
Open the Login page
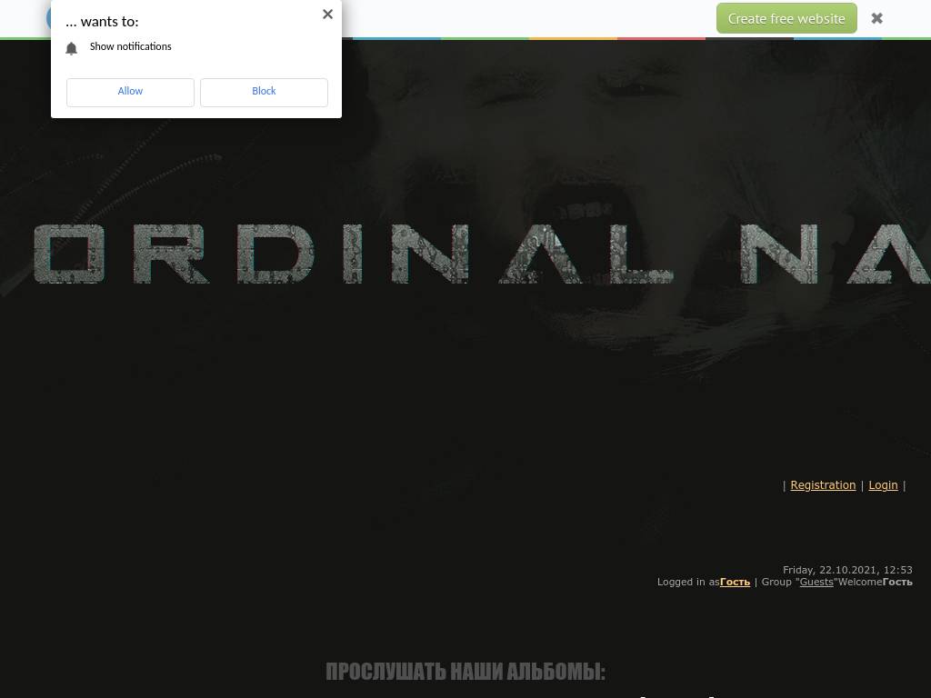point(883,485)
